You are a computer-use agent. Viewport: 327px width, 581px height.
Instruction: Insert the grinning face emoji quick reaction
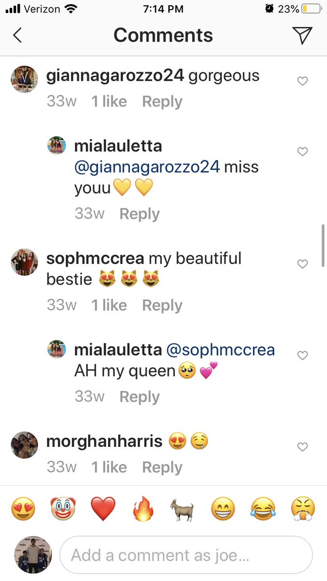(x=223, y=509)
